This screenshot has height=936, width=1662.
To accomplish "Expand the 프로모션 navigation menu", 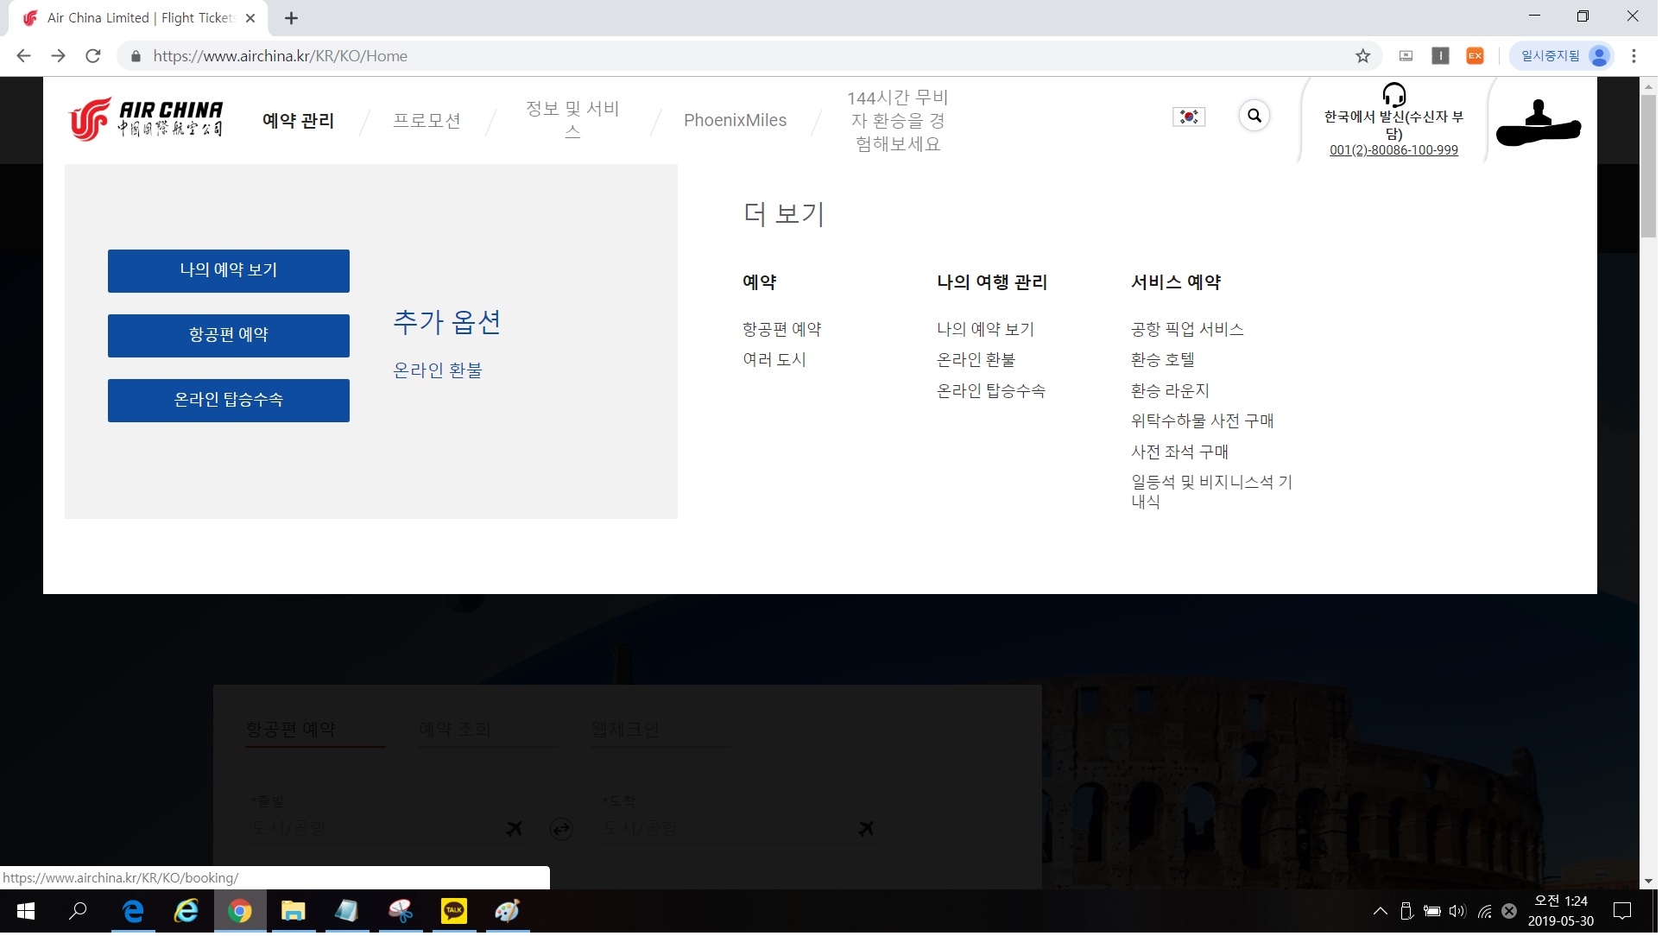I will point(428,121).
